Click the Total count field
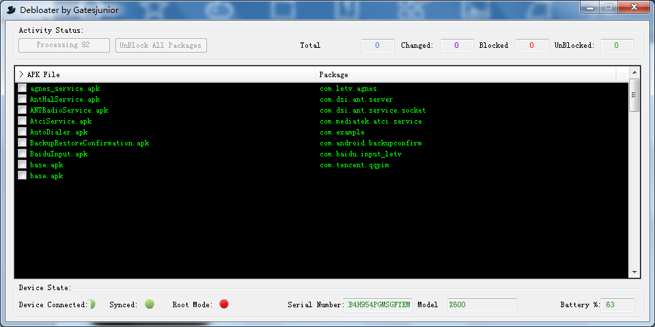Screen dimensions: 655x327 [378, 46]
